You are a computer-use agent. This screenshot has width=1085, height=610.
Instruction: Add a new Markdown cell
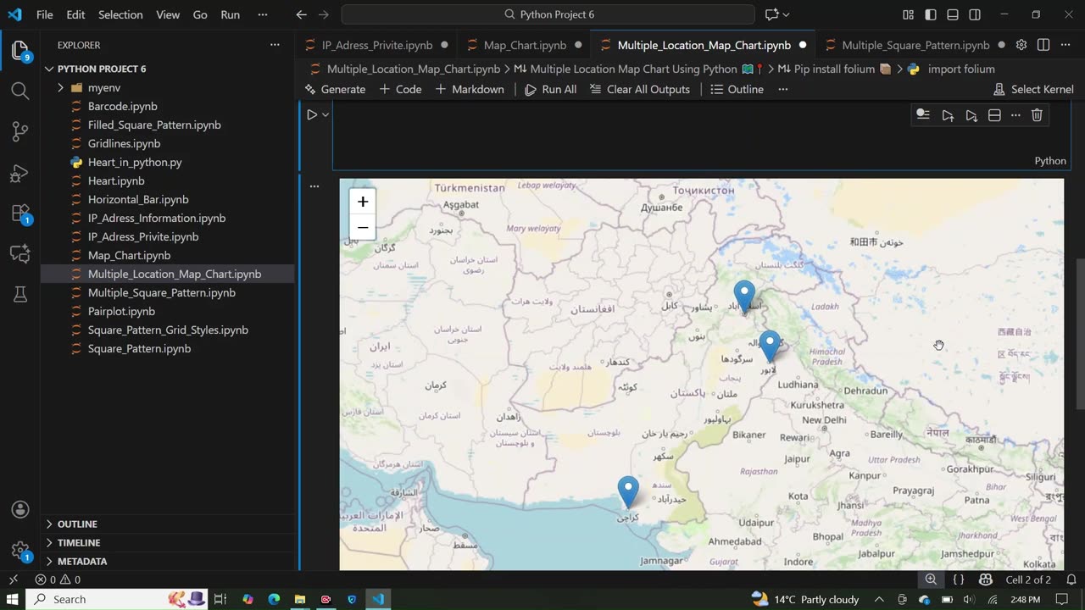pyautogui.click(x=470, y=89)
